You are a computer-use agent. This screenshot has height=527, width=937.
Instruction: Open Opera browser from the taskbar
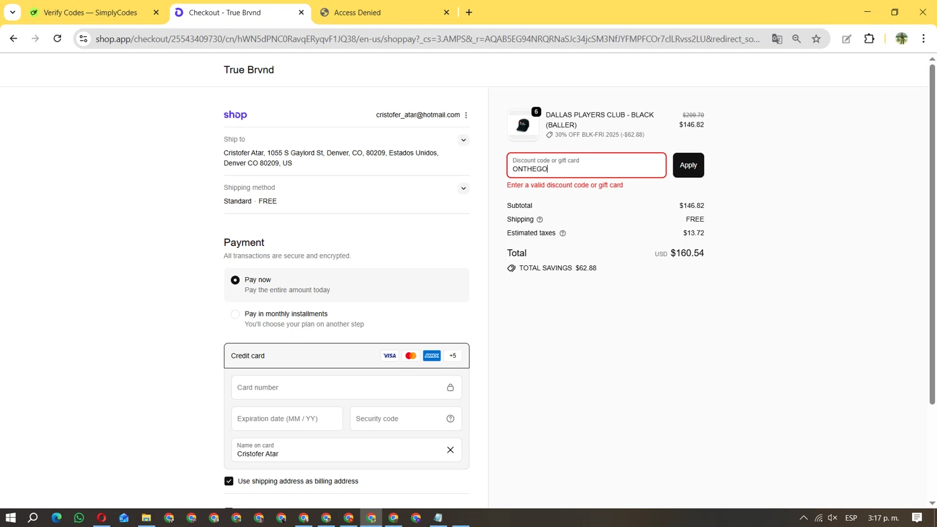tap(101, 518)
